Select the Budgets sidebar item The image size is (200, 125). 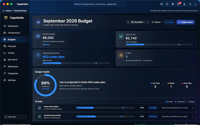coord(15,39)
